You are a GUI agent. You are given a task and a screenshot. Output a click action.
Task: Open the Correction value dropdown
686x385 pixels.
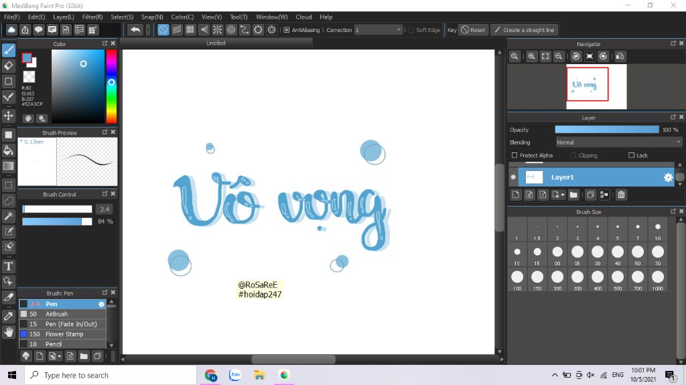click(x=379, y=30)
